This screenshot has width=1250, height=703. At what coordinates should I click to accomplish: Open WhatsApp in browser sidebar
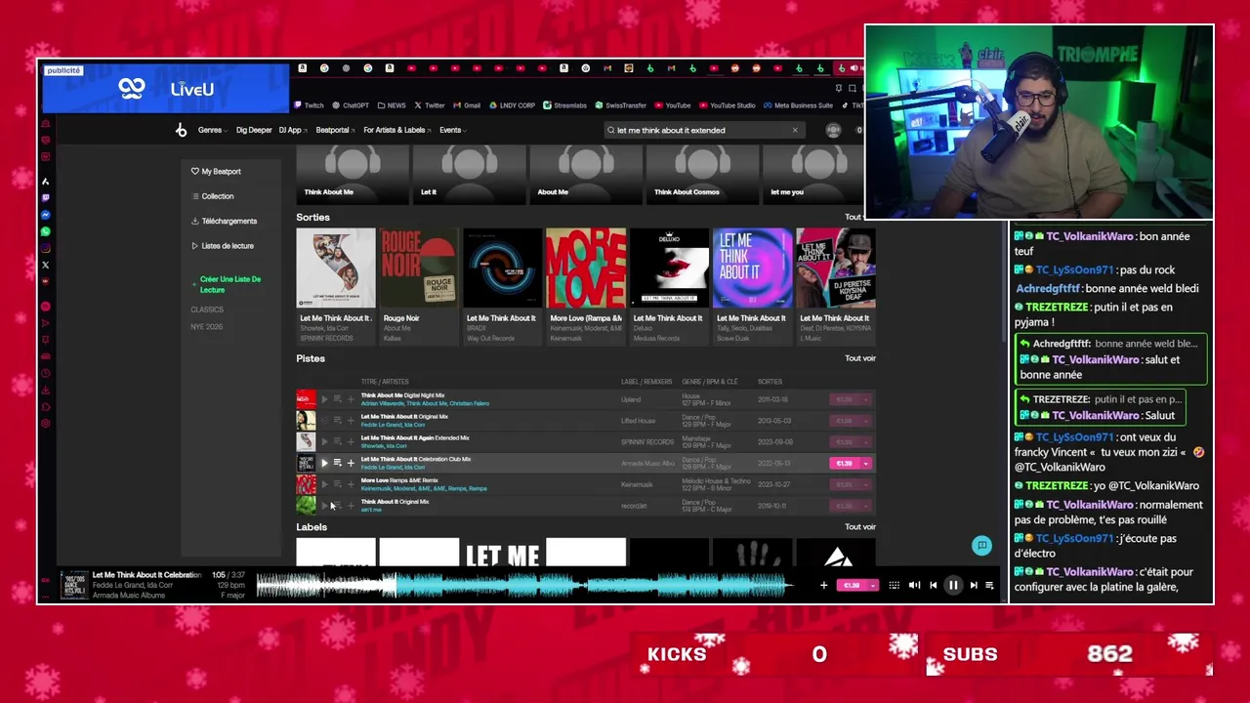(x=45, y=231)
